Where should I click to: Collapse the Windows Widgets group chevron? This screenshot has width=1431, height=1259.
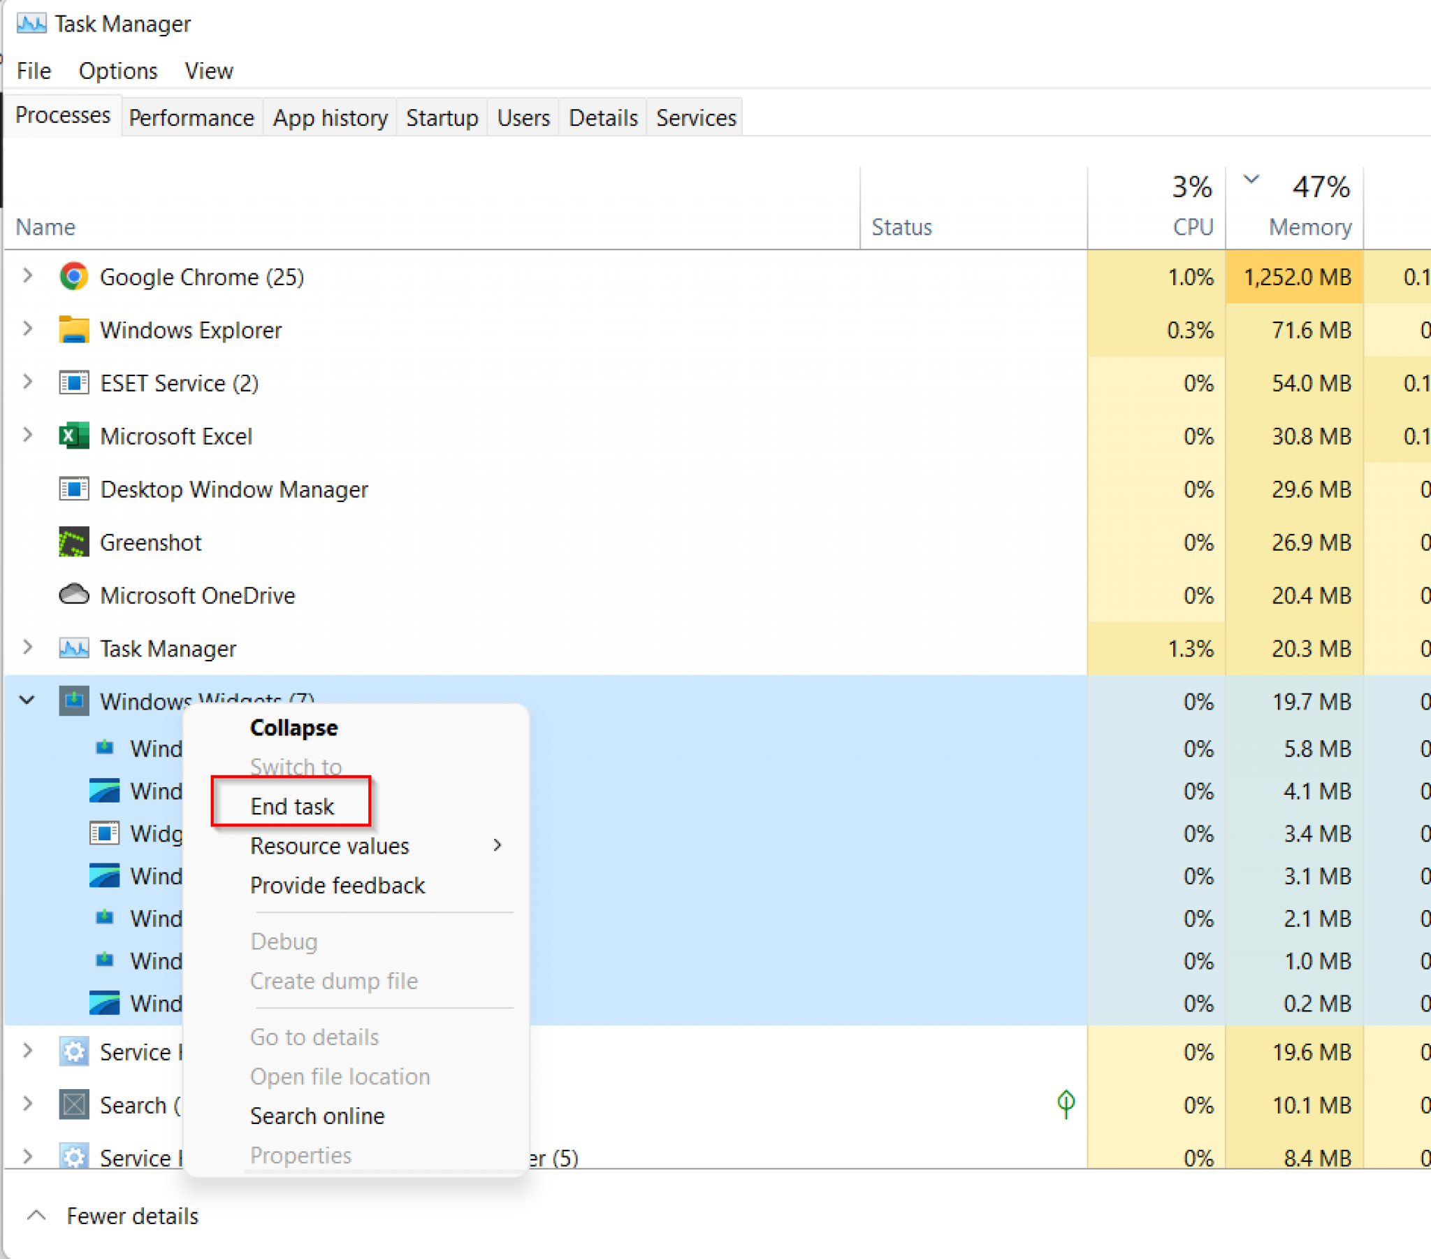click(27, 700)
